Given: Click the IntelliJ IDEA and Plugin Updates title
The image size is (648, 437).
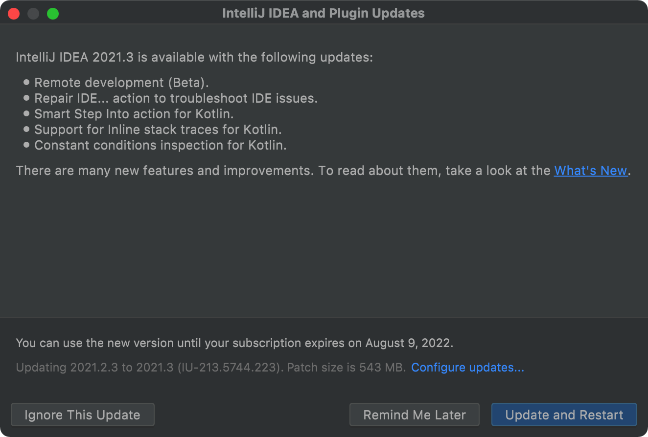Looking at the screenshot, I should pyautogui.click(x=324, y=13).
